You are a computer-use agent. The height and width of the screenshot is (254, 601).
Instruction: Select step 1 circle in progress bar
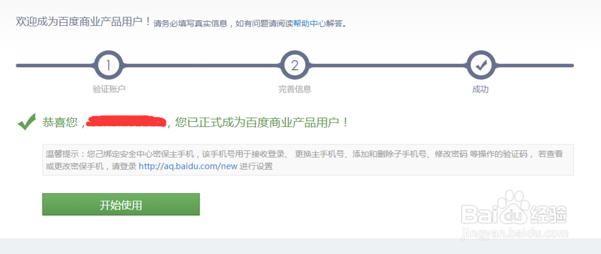click(108, 66)
